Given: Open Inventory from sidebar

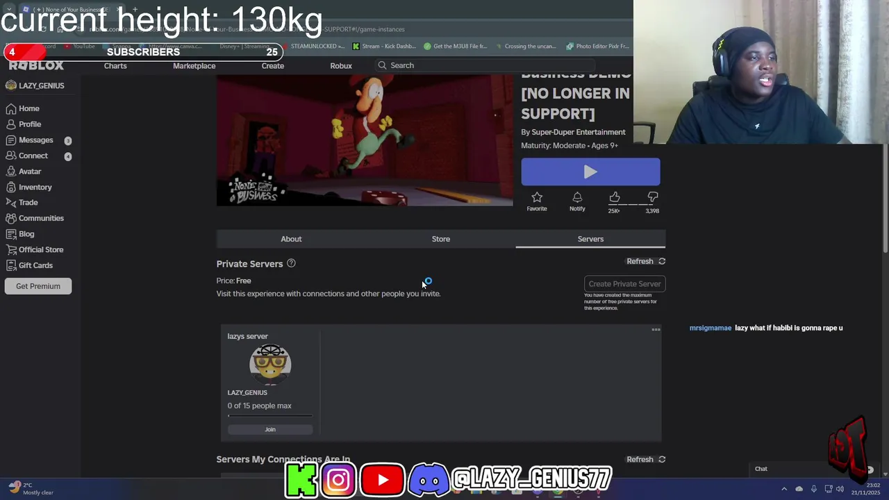Looking at the screenshot, I should point(28,187).
